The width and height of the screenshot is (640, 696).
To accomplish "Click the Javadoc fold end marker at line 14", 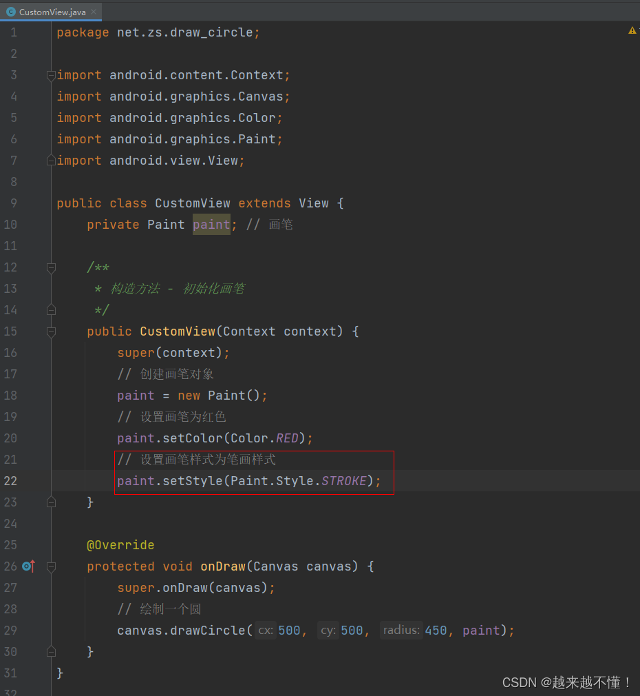I will point(51,309).
